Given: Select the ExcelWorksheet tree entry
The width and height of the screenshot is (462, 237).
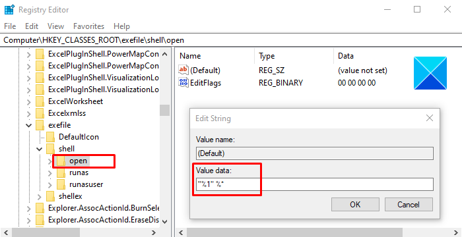Looking at the screenshot, I should pyautogui.click(x=76, y=101).
